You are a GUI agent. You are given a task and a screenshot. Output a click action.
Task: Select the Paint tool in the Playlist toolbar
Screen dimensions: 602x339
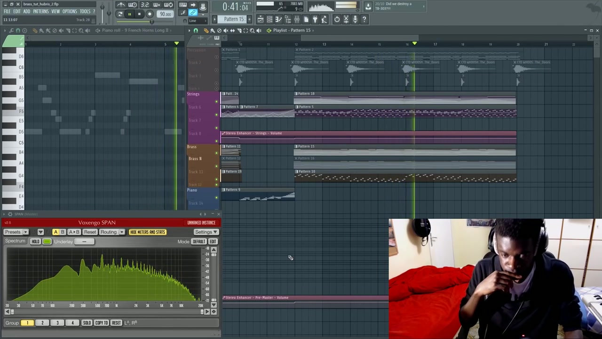212,30
